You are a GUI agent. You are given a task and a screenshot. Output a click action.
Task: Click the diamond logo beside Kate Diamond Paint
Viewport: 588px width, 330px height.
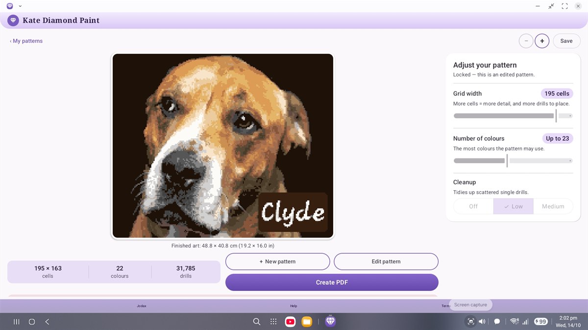pyautogui.click(x=13, y=21)
